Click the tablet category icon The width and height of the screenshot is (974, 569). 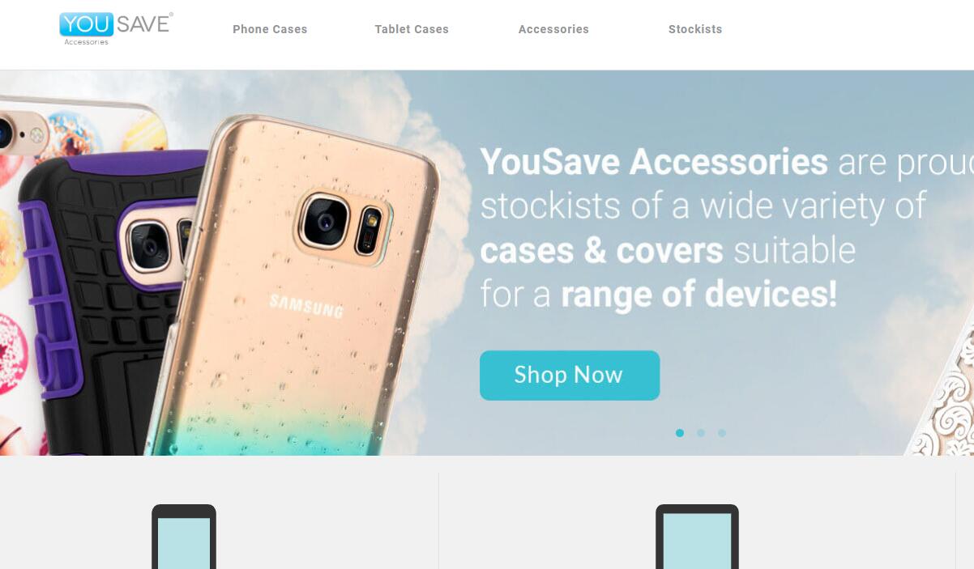(697, 536)
